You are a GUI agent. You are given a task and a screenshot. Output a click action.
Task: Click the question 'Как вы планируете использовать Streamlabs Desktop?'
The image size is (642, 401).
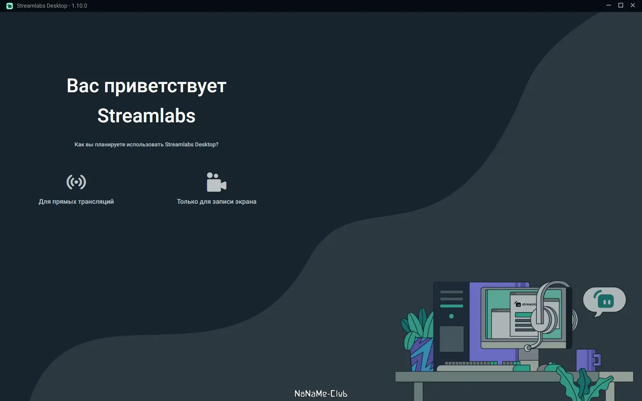point(146,144)
